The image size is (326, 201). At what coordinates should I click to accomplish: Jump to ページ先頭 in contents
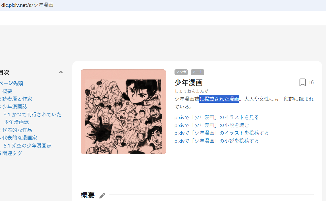click(x=11, y=83)
